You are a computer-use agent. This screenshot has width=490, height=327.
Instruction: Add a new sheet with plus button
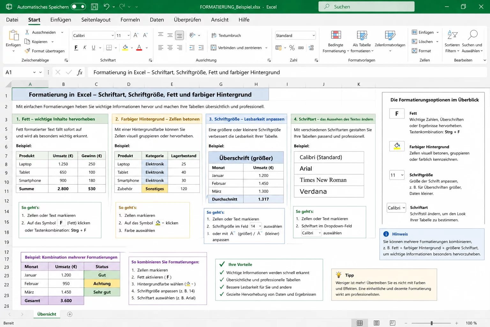coord(70,314)
